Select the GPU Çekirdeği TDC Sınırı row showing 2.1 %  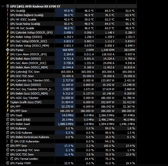point(25,150)
